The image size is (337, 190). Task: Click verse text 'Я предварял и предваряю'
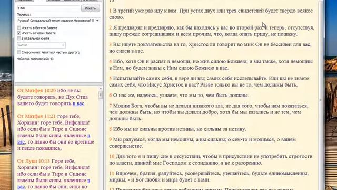coord(144,27)
